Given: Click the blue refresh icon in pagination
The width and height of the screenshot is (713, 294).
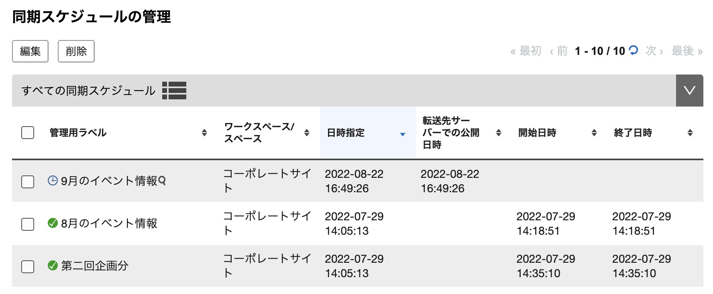Looking at the screenshot, I should [633, 50].
